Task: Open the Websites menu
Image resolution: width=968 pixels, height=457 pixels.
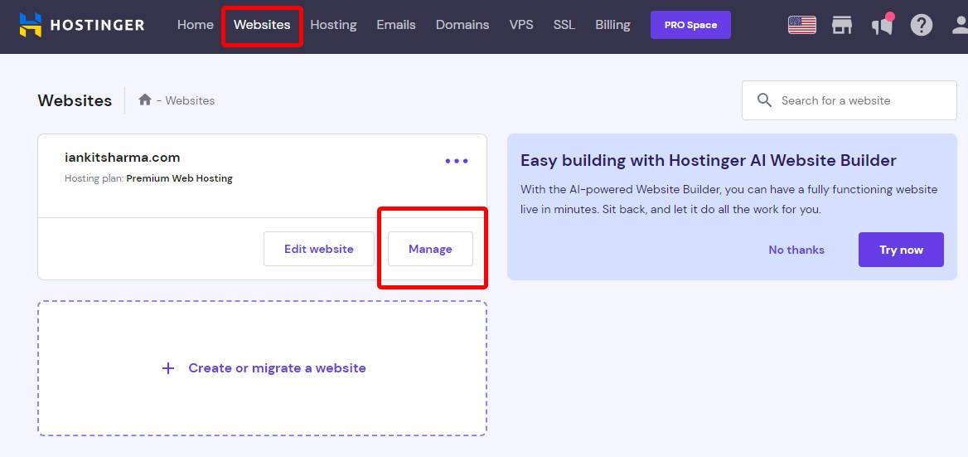Action: point(262,25)
